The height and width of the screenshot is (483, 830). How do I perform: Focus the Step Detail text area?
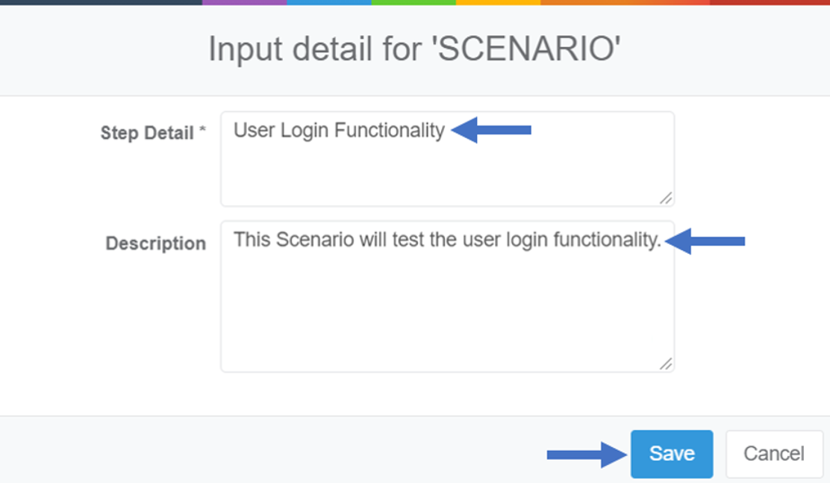pos(447,159)
